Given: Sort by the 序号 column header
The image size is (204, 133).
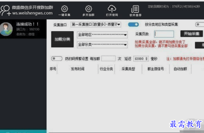Looking at the screenshot, I should (53, 69).
